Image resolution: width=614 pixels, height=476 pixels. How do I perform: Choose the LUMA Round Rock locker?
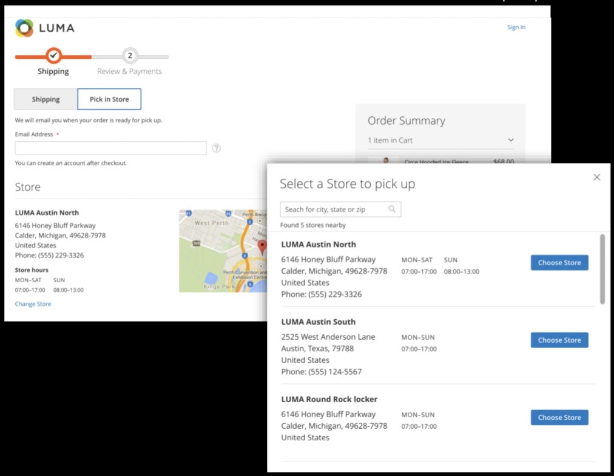pyautogui.click(x=559, y=418)
